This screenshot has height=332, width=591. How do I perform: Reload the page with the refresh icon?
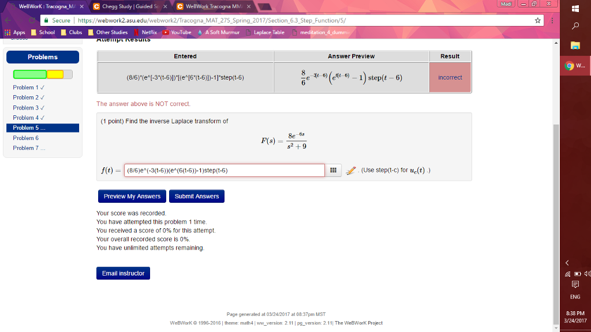tap(32, 20)
